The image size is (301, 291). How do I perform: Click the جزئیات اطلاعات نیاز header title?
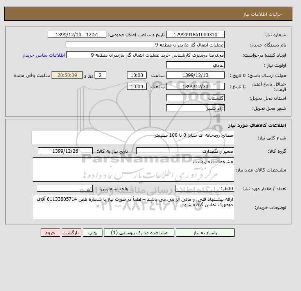click(x=262, y=14)
